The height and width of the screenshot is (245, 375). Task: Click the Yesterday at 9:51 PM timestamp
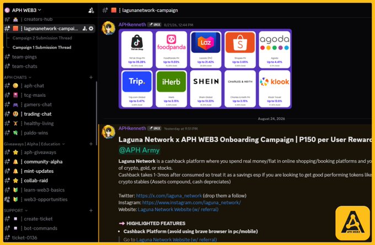180,129
